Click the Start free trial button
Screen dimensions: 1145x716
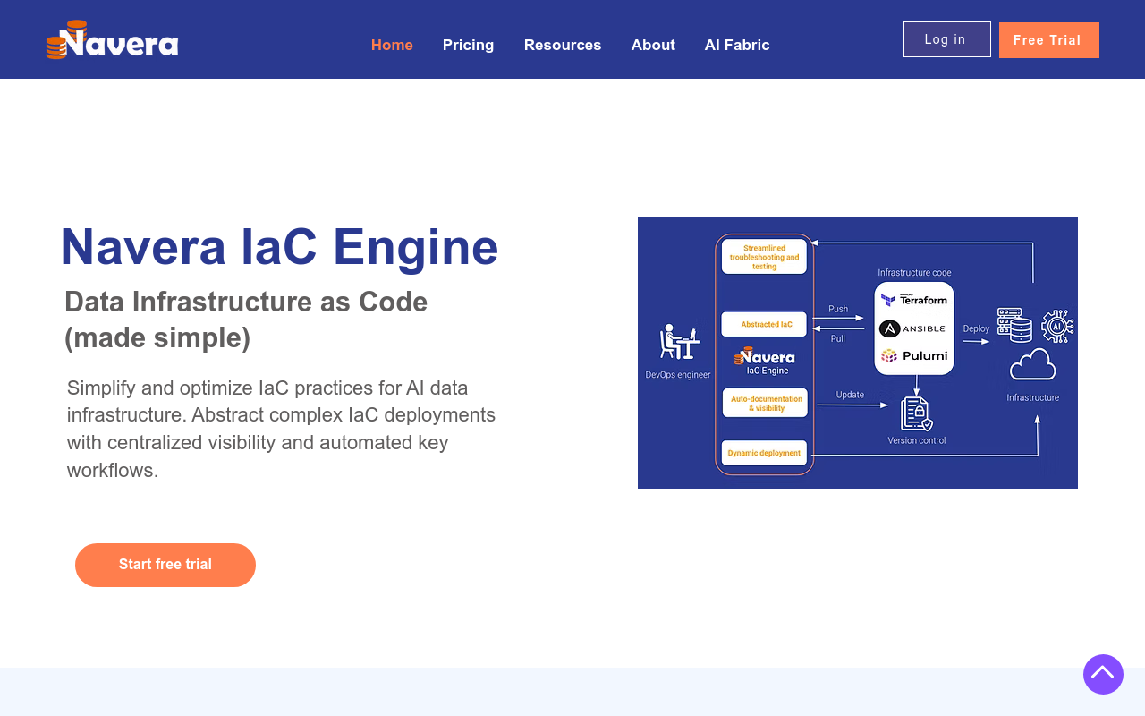165,565
